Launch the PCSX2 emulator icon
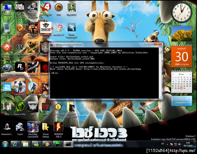Viewport: 197px width, 154px height. click(7, 89)
